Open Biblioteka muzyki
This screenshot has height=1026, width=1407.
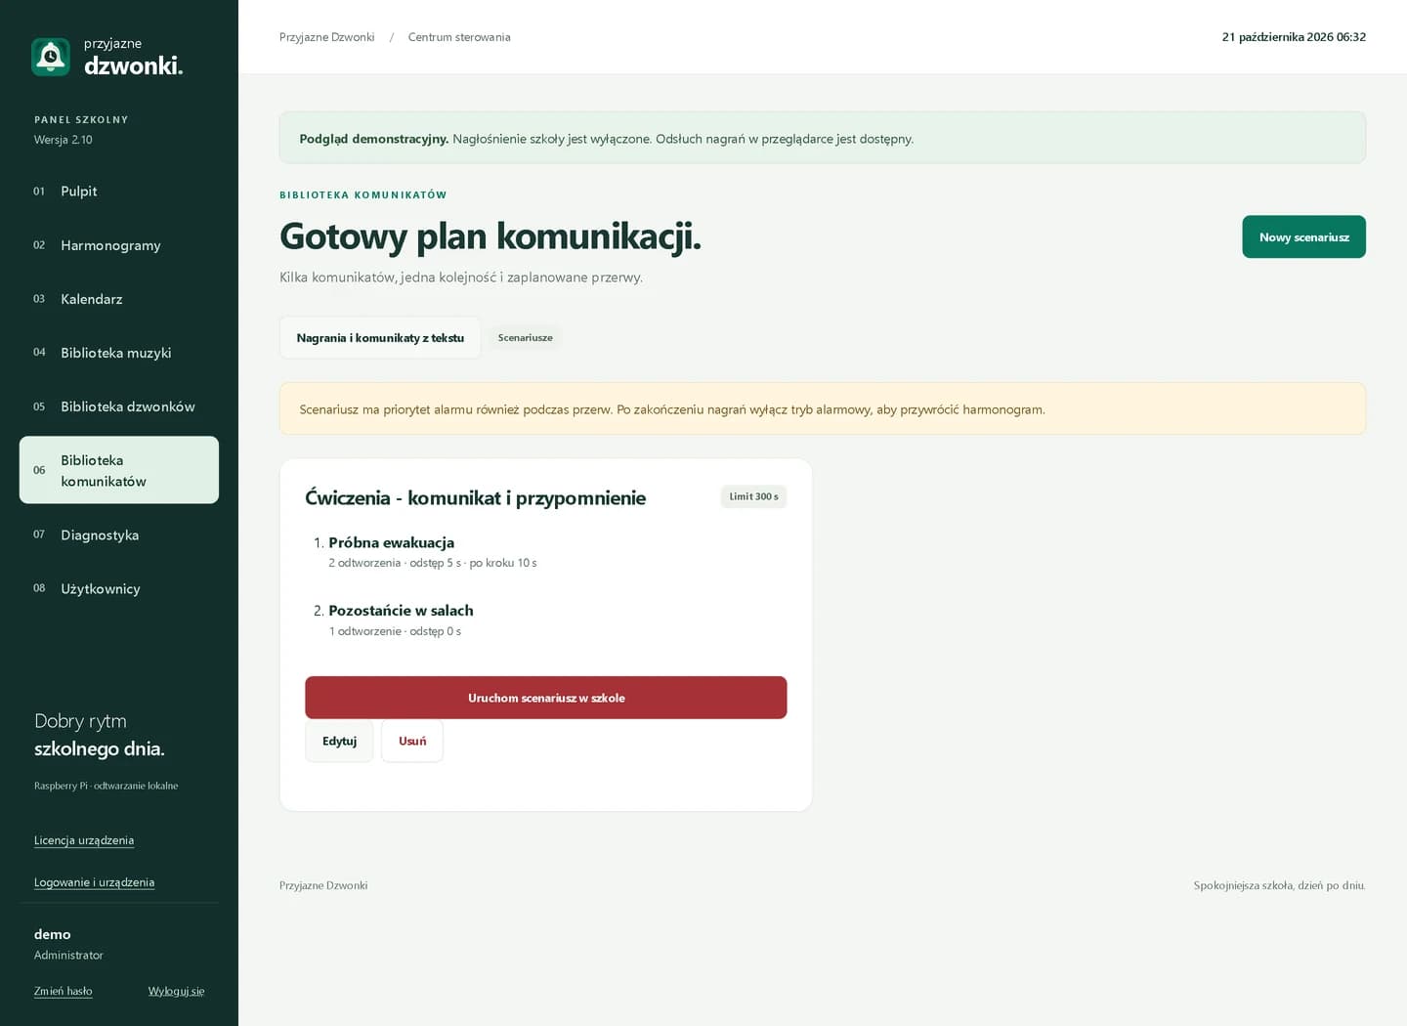coord(119,353)
